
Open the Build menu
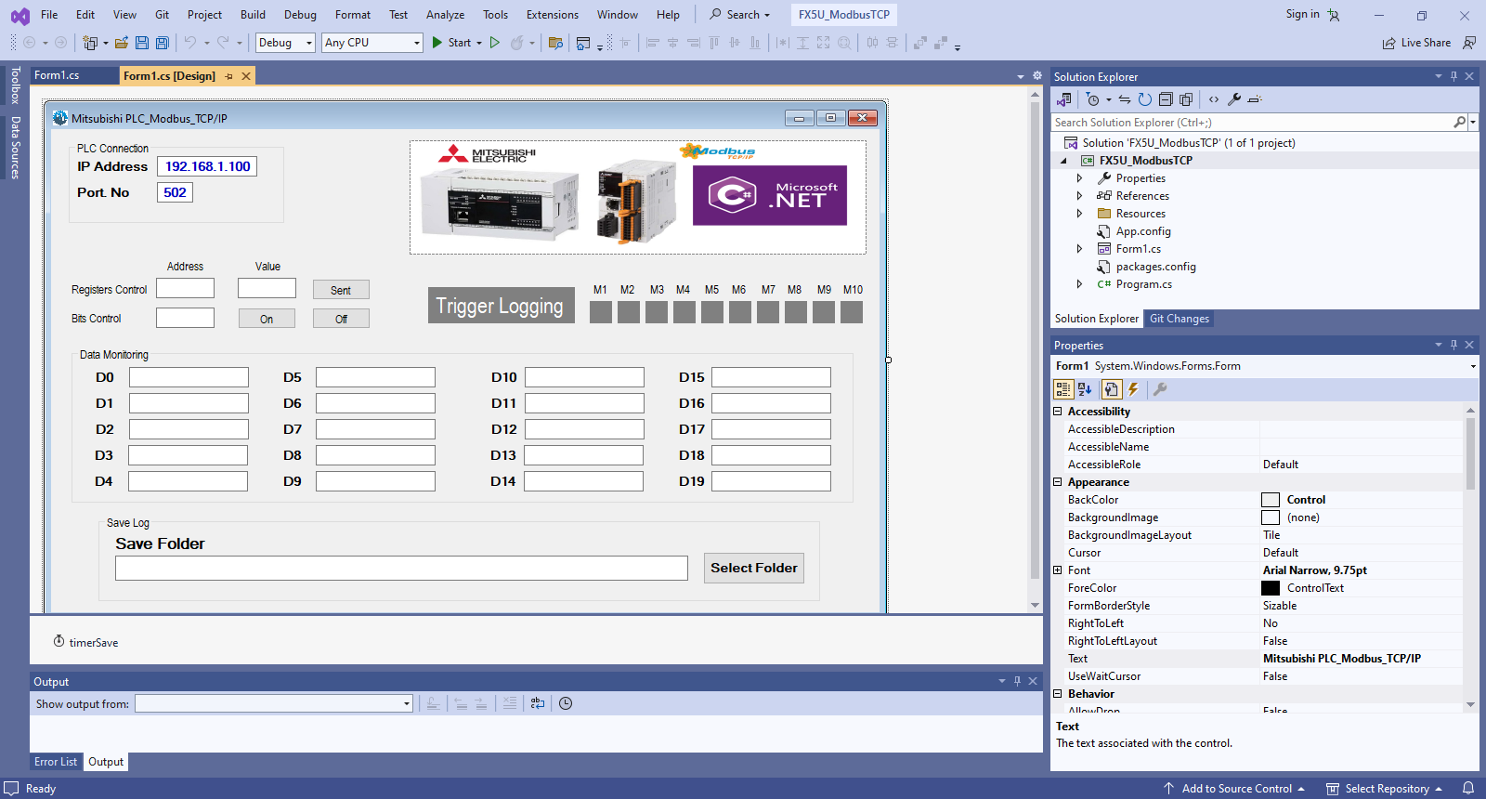pos(253,15)
